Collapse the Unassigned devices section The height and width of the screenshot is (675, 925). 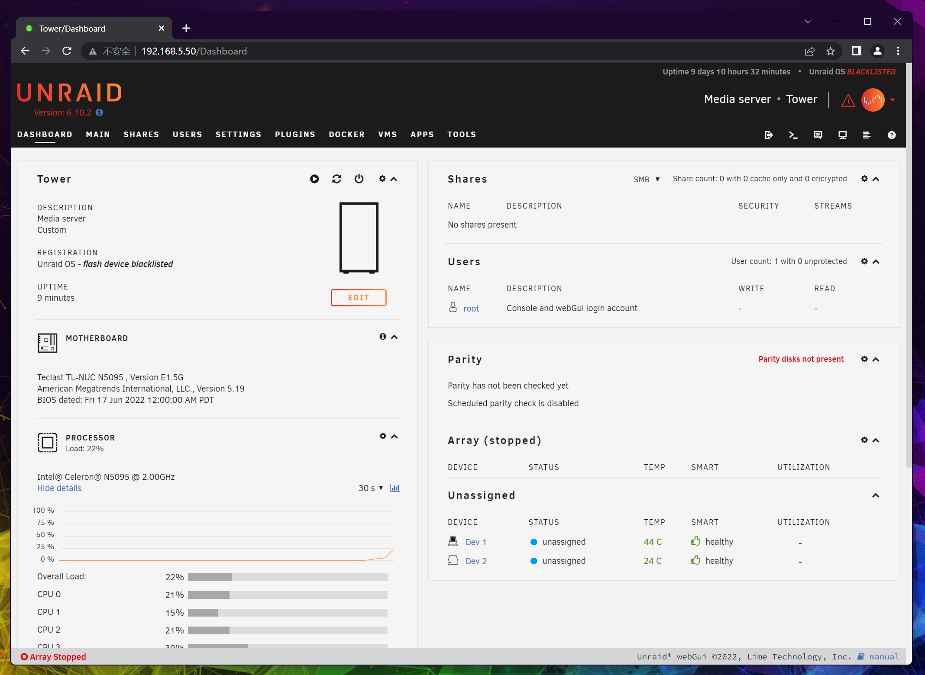pos(876,495)
